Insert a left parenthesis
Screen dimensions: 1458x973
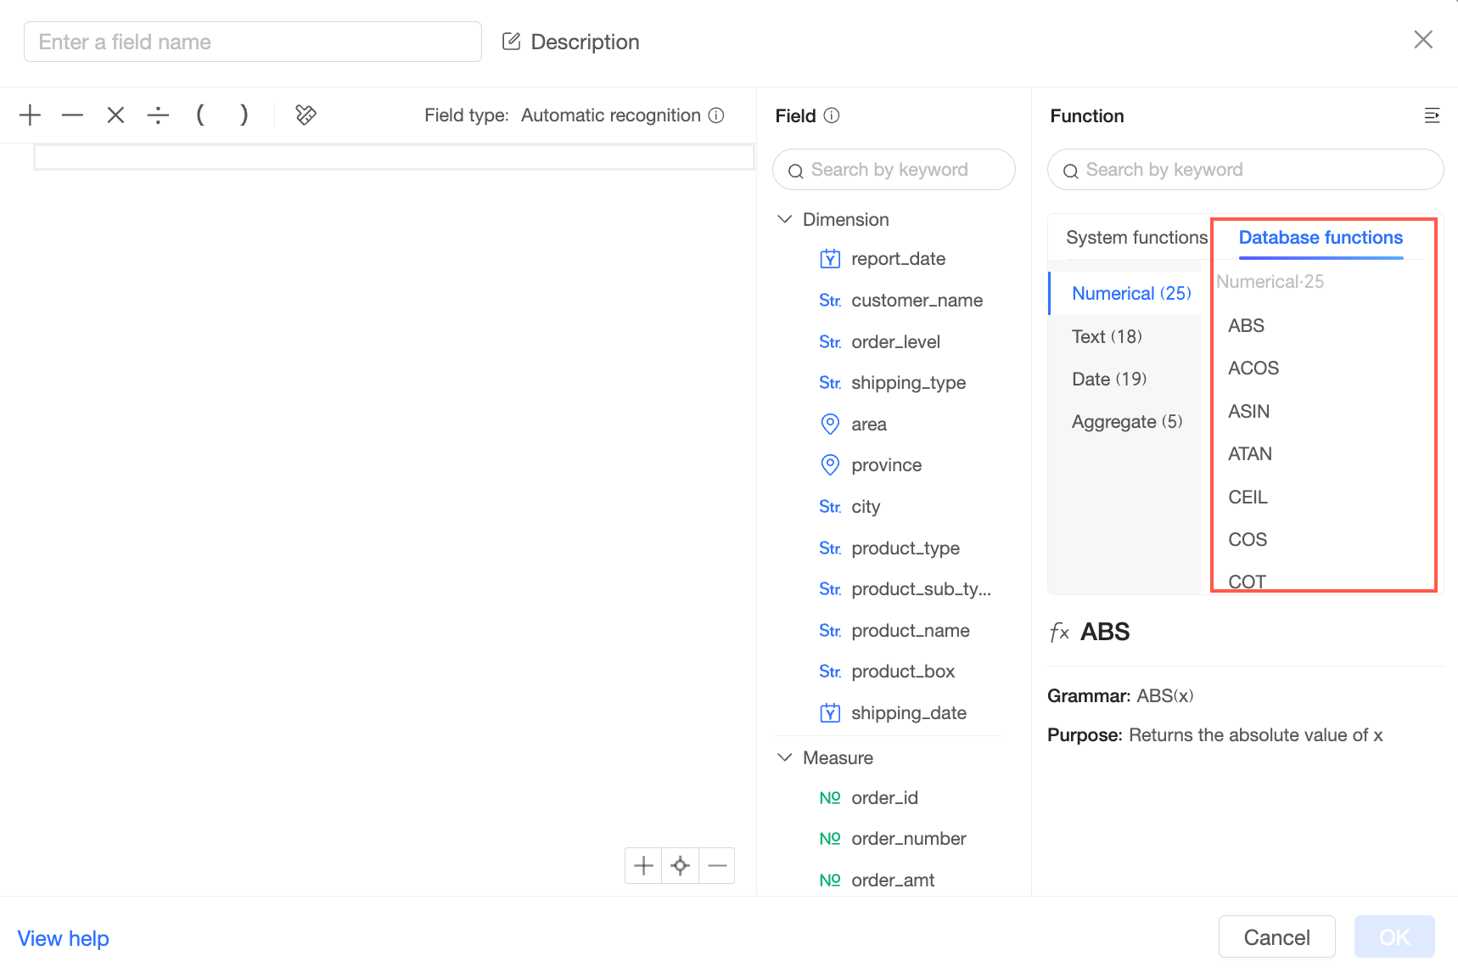[200, 115]
